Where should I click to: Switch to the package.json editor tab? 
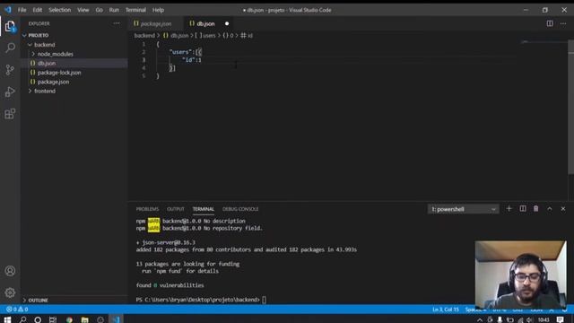tap(155, 24)
